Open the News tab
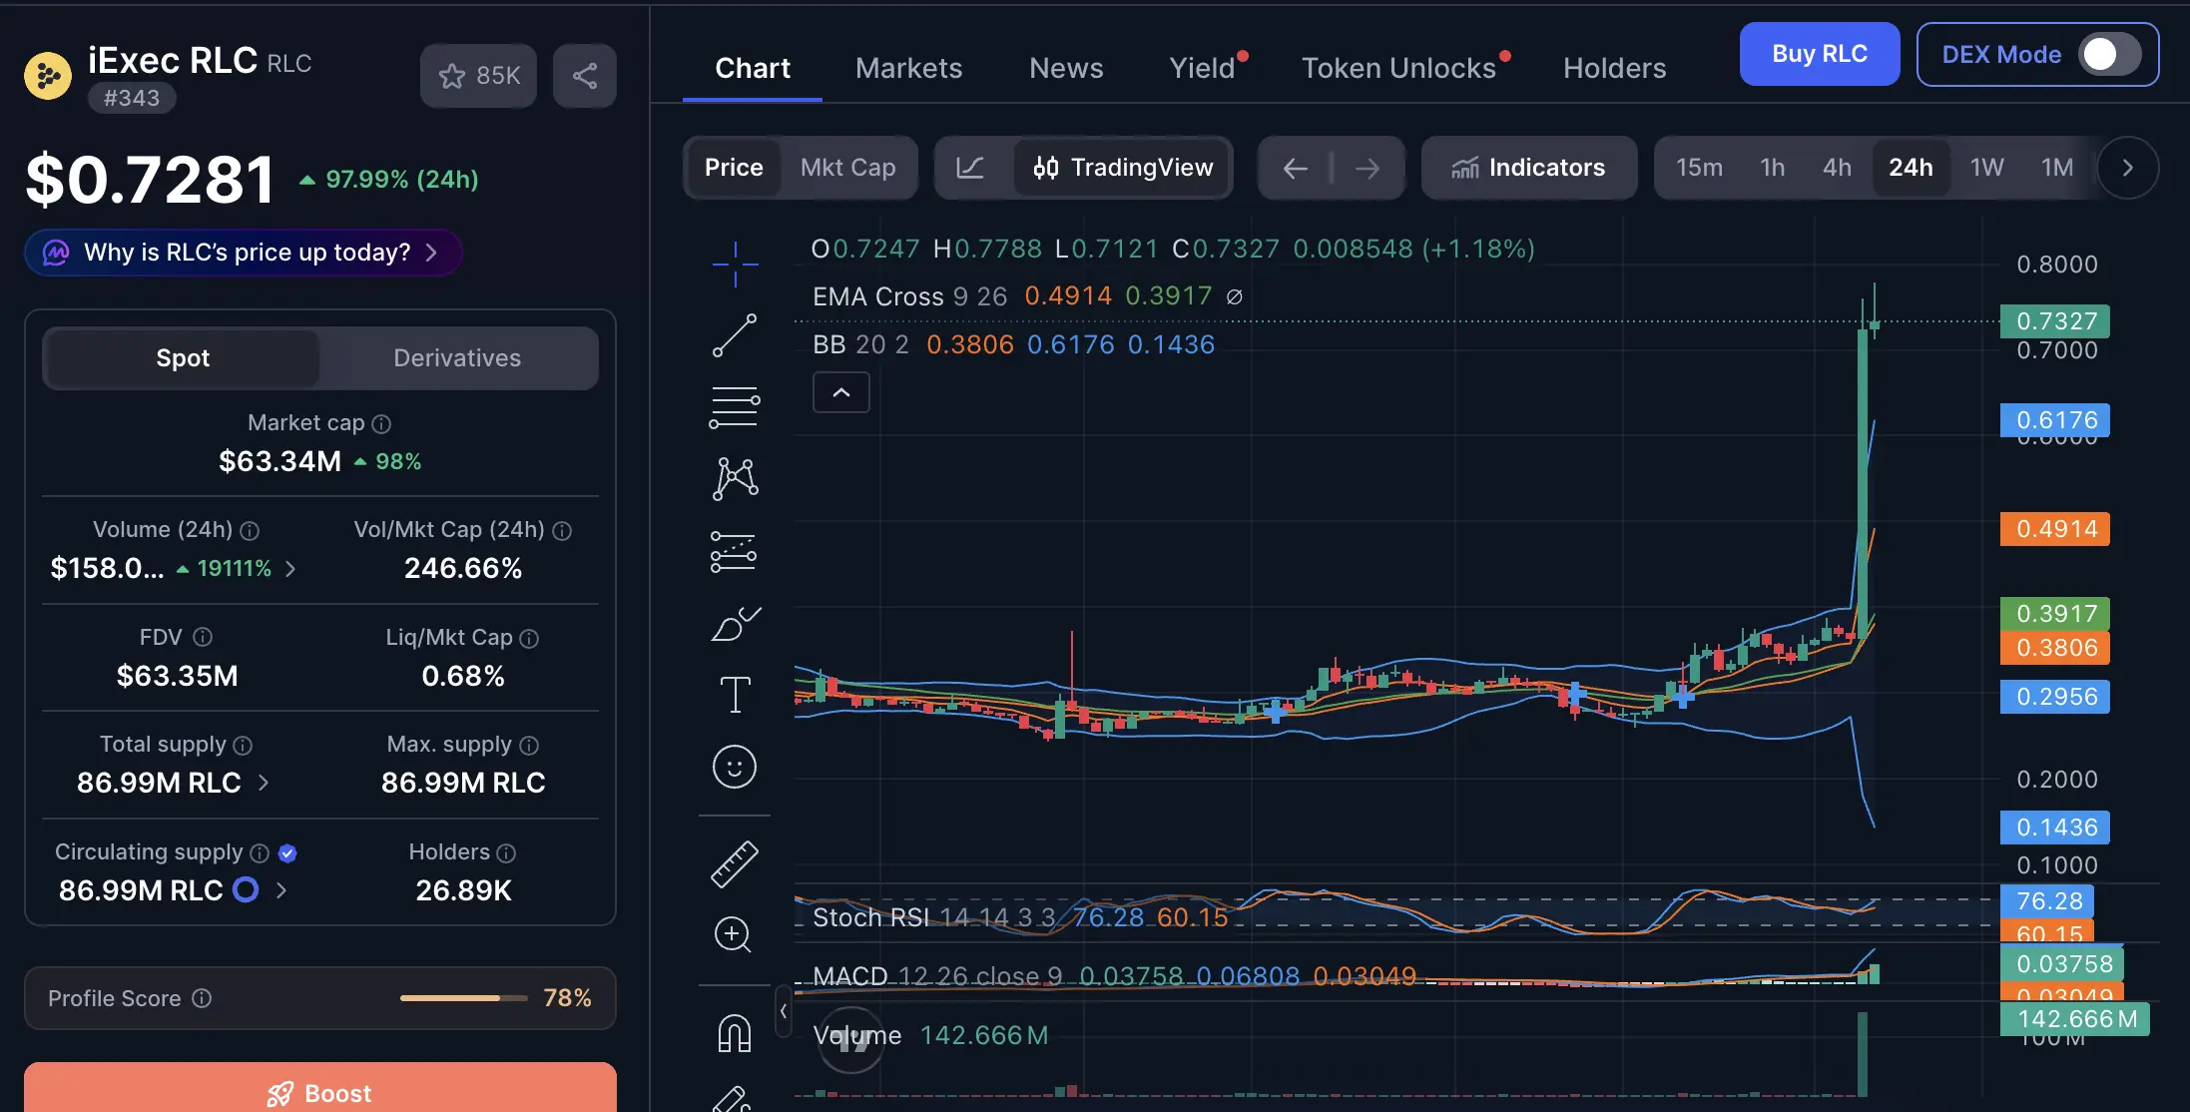2190x1112 pixels. coord(1066,68)
